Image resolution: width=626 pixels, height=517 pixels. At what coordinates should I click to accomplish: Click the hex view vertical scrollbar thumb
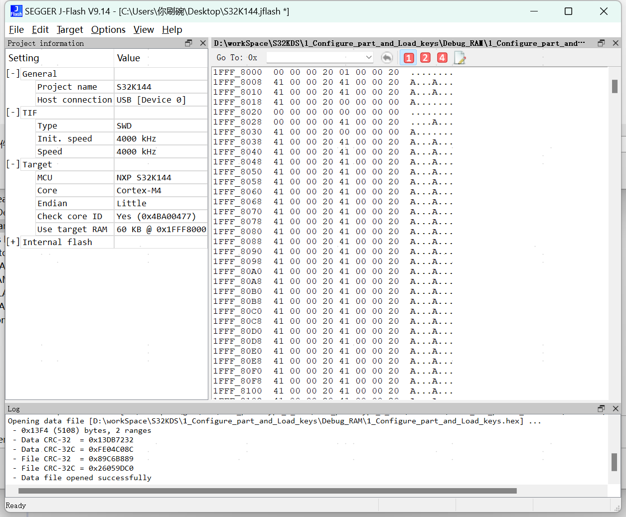pyautogui.click(x=615, y=86)
